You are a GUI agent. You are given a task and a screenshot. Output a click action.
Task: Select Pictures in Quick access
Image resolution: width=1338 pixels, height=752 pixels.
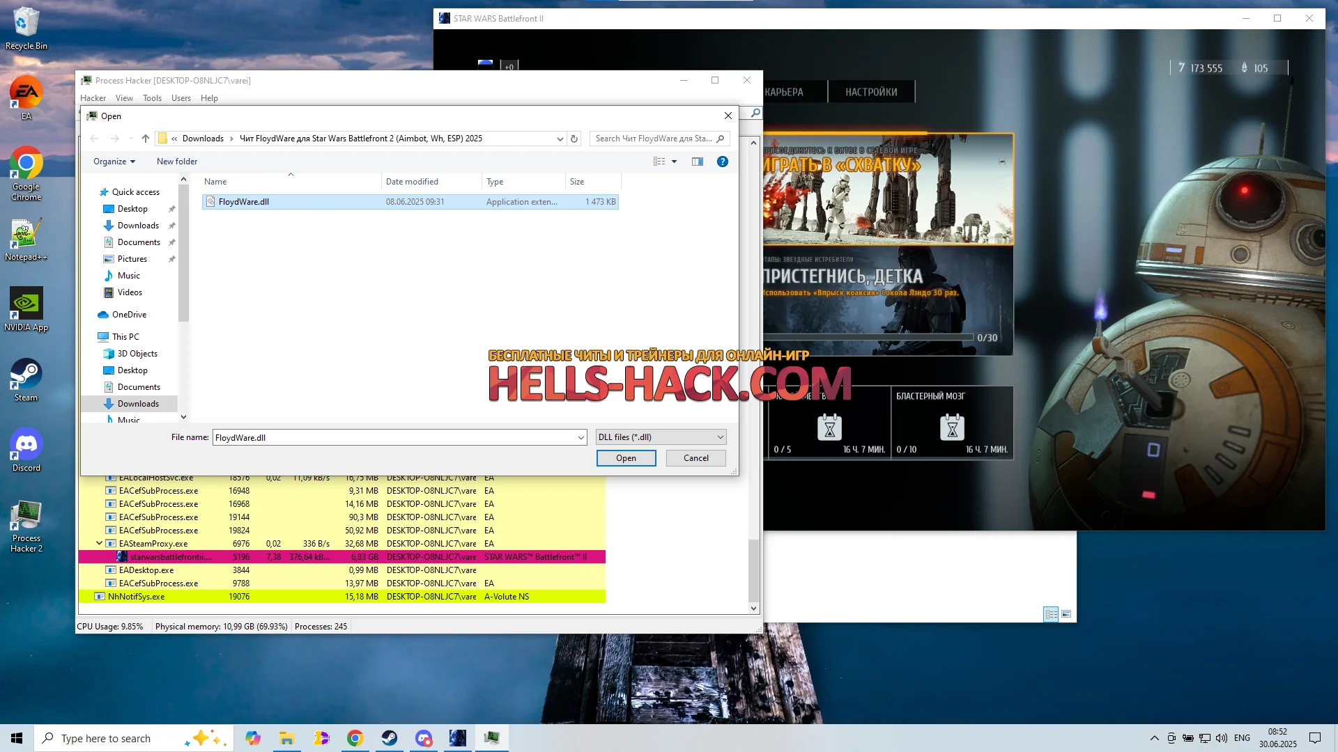click(132, 259)
